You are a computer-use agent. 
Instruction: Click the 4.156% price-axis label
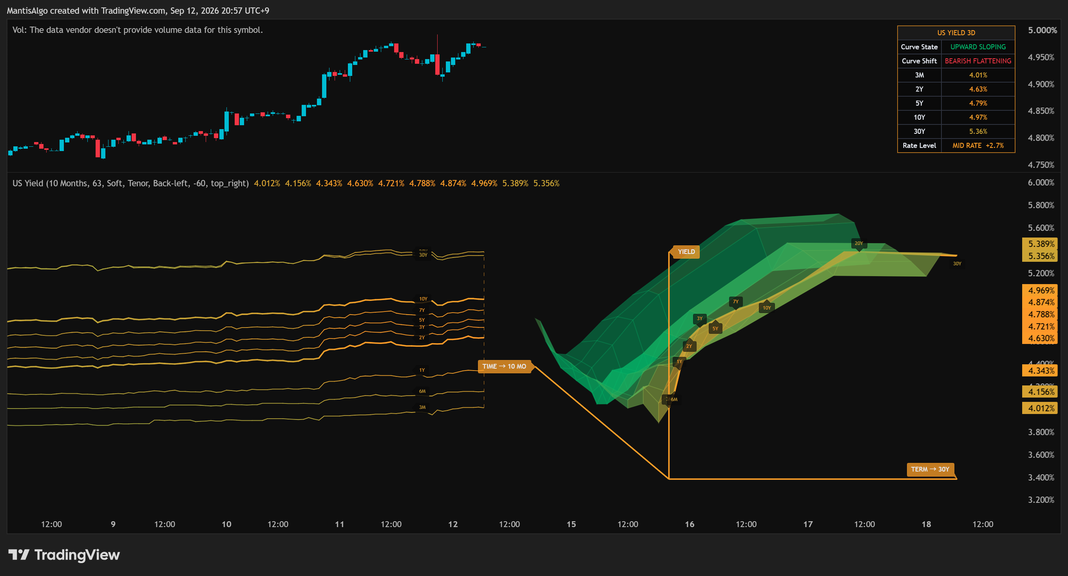click(x=1040, y=392)
